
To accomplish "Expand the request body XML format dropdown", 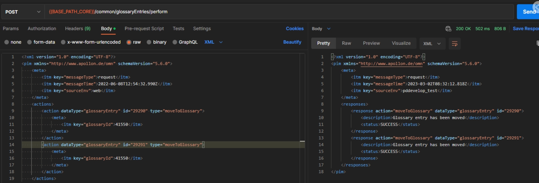I will click(214, 42).
